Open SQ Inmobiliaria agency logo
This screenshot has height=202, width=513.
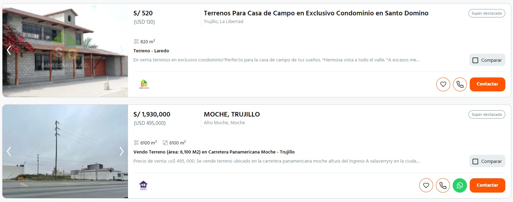144,84
